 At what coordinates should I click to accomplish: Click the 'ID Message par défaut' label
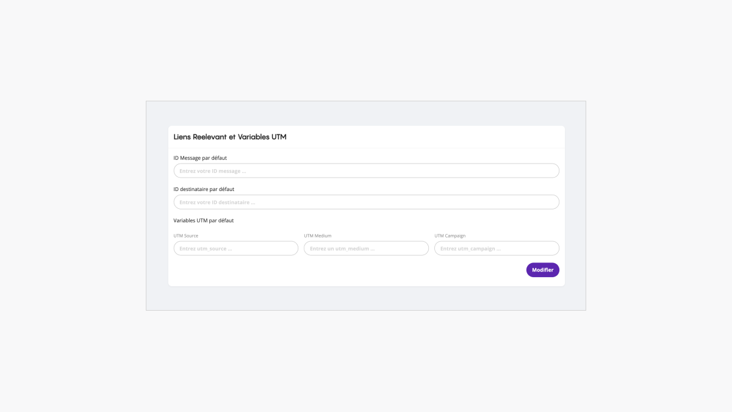[x=200, y=158]
